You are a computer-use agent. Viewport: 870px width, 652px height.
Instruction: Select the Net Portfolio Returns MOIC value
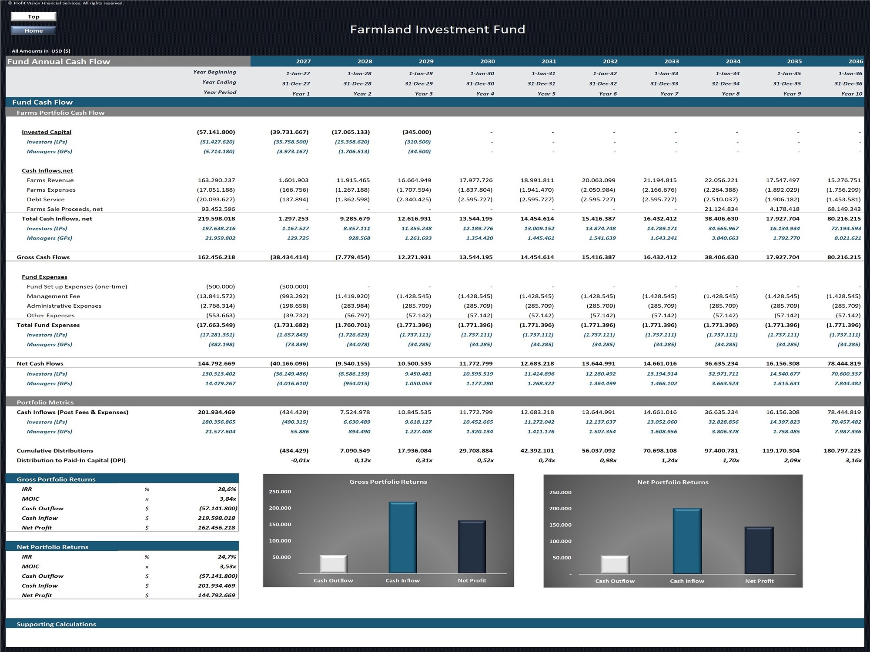(228, 566)
